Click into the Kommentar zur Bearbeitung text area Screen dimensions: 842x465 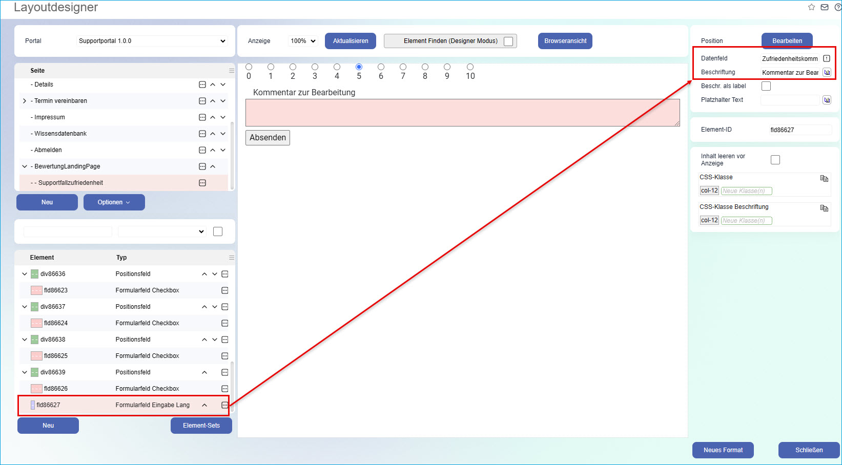(x=463, y=113)
